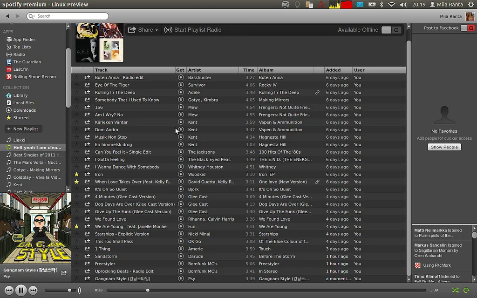Click in the Search field
This screenshot has height=298, width=477.
coord(68,16)
